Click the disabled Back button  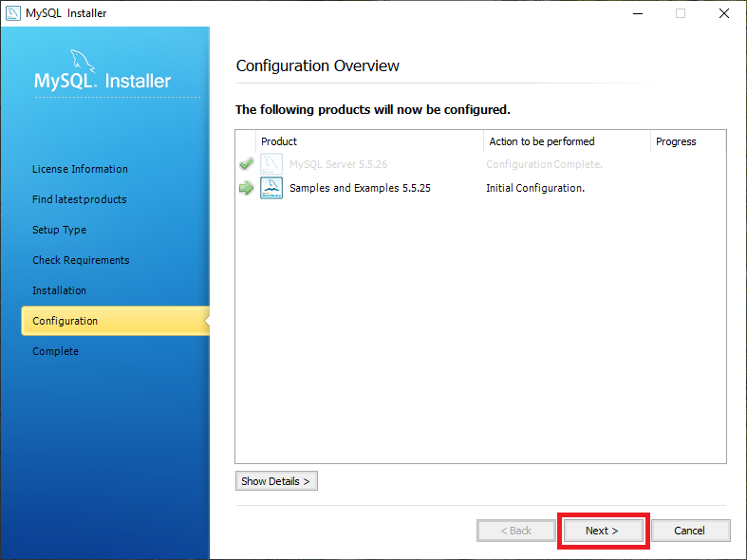click(516, 531)
